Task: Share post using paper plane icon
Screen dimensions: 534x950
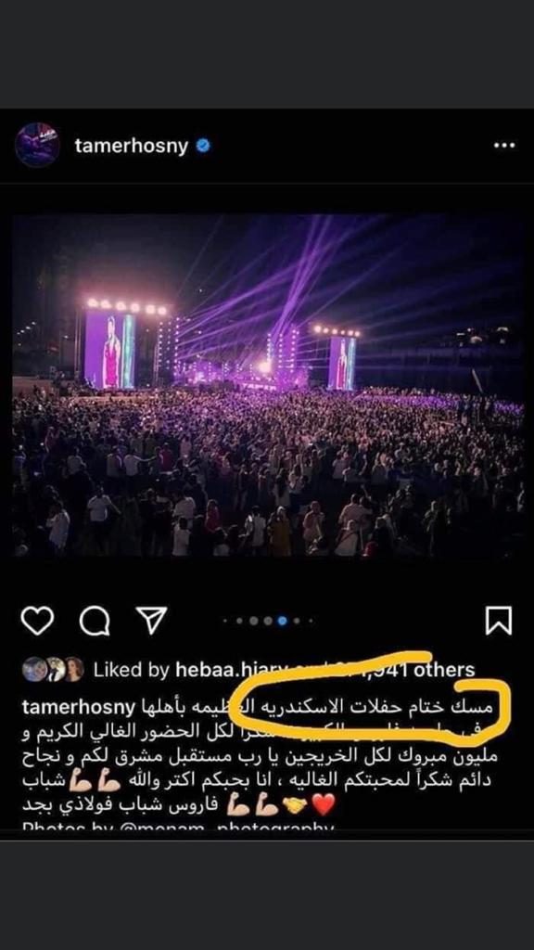Action: [151, 621]
